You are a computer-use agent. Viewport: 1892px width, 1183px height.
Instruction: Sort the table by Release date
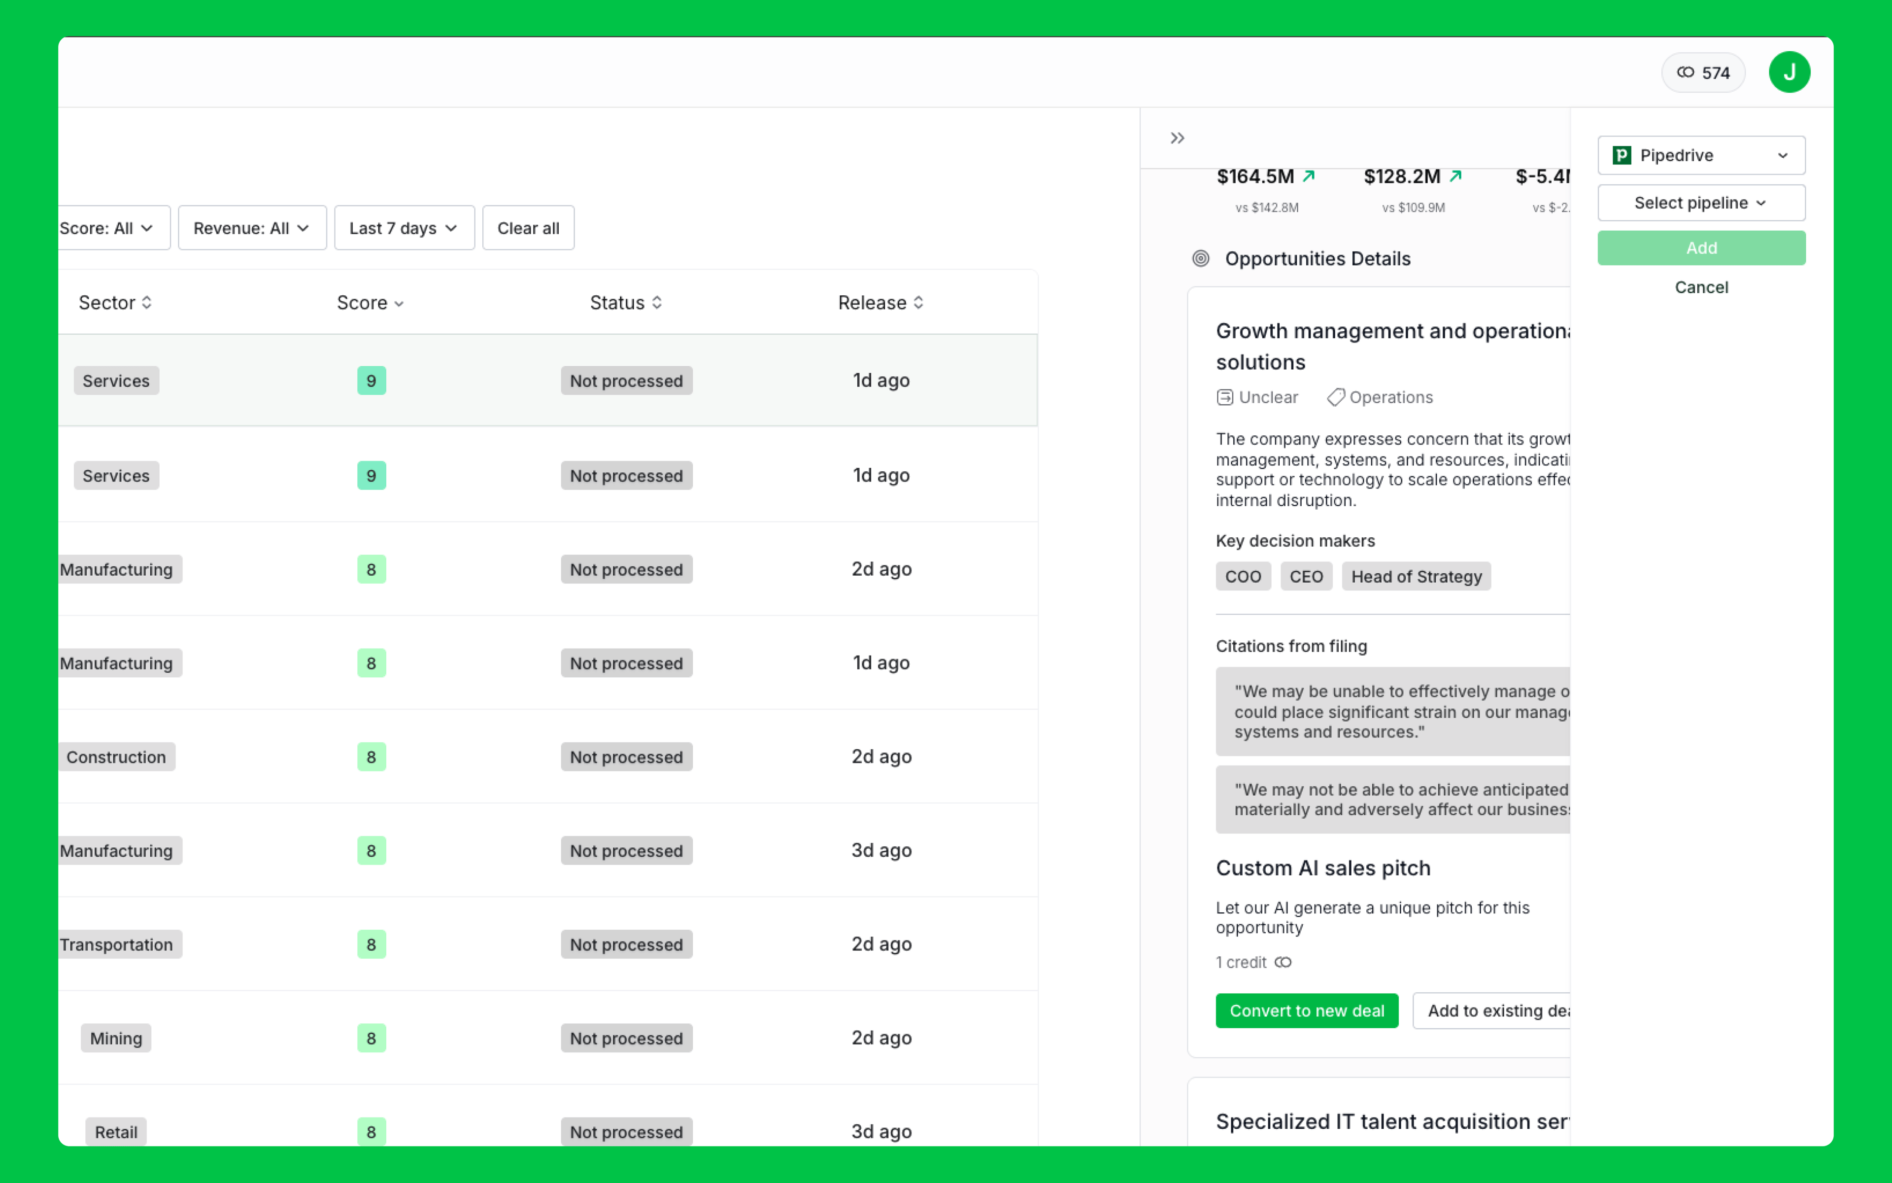point(880,302)
